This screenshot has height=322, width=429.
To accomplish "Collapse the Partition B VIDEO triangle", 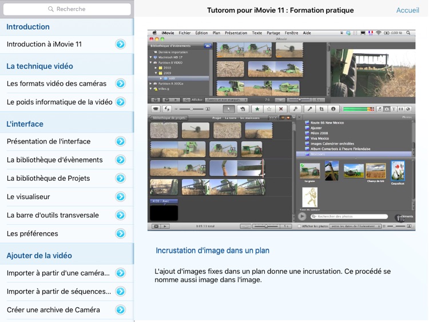I will 151,63.
